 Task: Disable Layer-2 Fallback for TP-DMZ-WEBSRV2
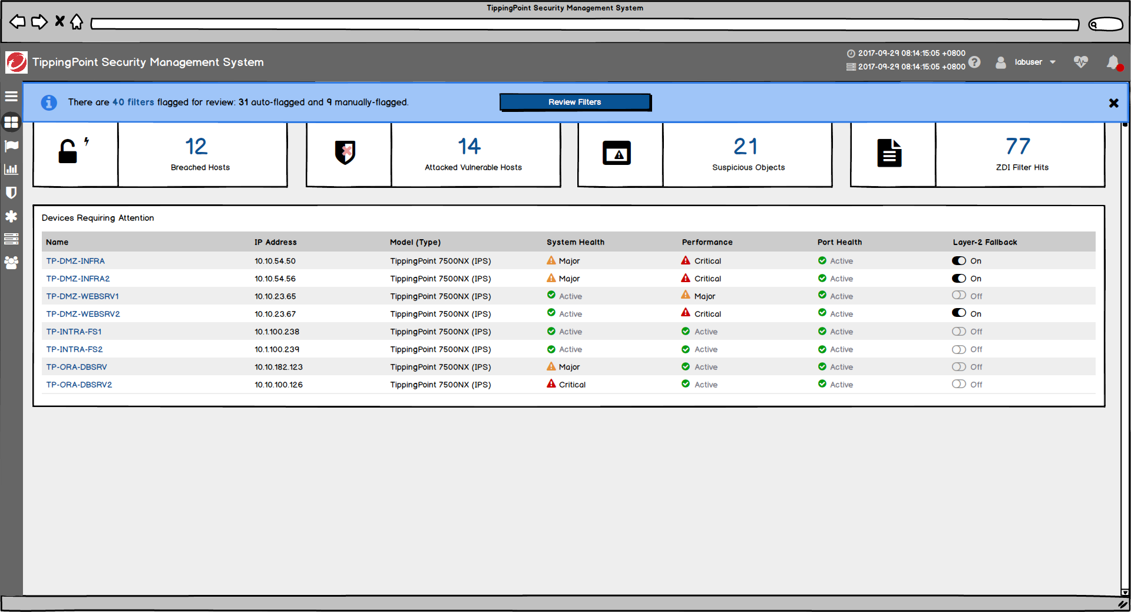(x=958, y=313)
